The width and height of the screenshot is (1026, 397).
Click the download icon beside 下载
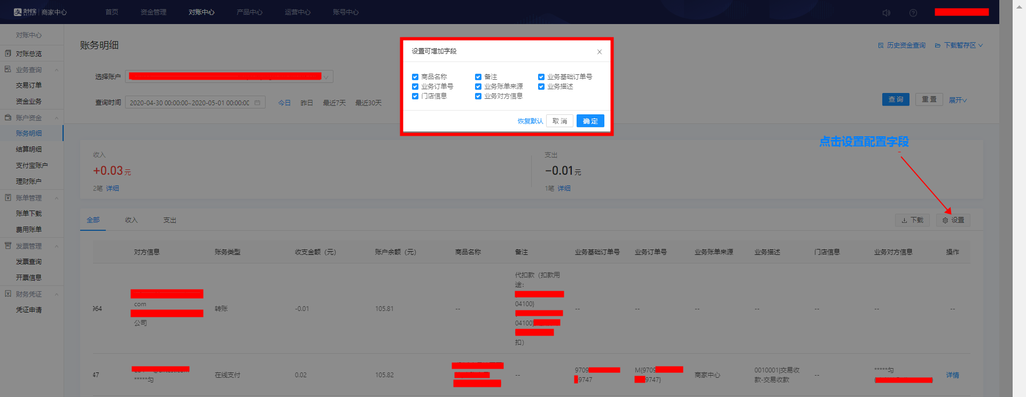pos(904,220)
